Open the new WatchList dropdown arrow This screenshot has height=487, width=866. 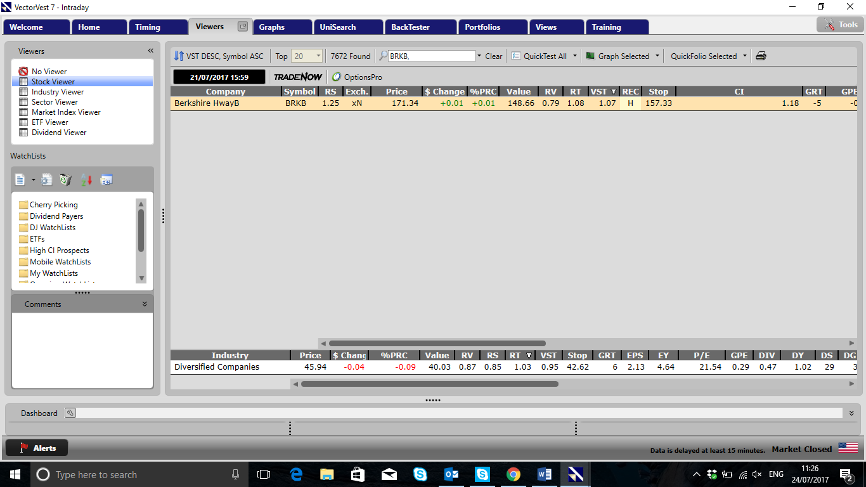(x=33, y=180)
